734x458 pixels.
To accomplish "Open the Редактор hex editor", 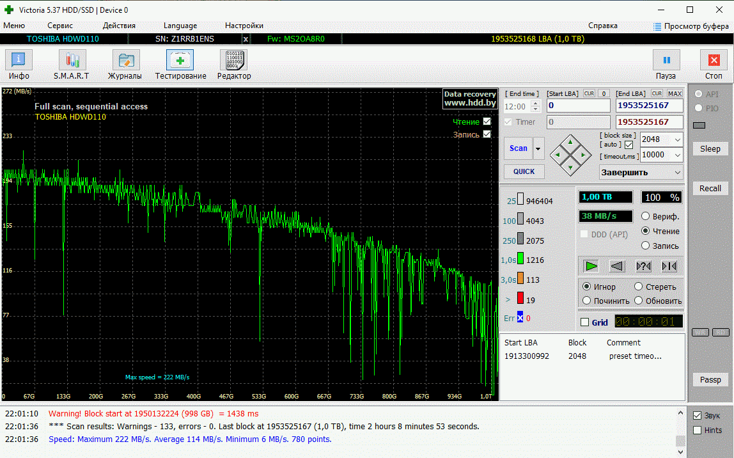I will (234, 65).
